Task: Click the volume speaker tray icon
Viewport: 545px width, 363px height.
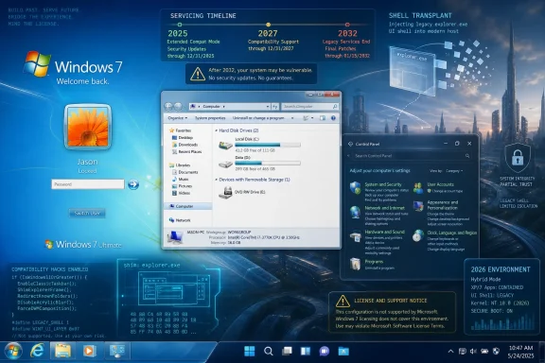Action: coord(473,352)
